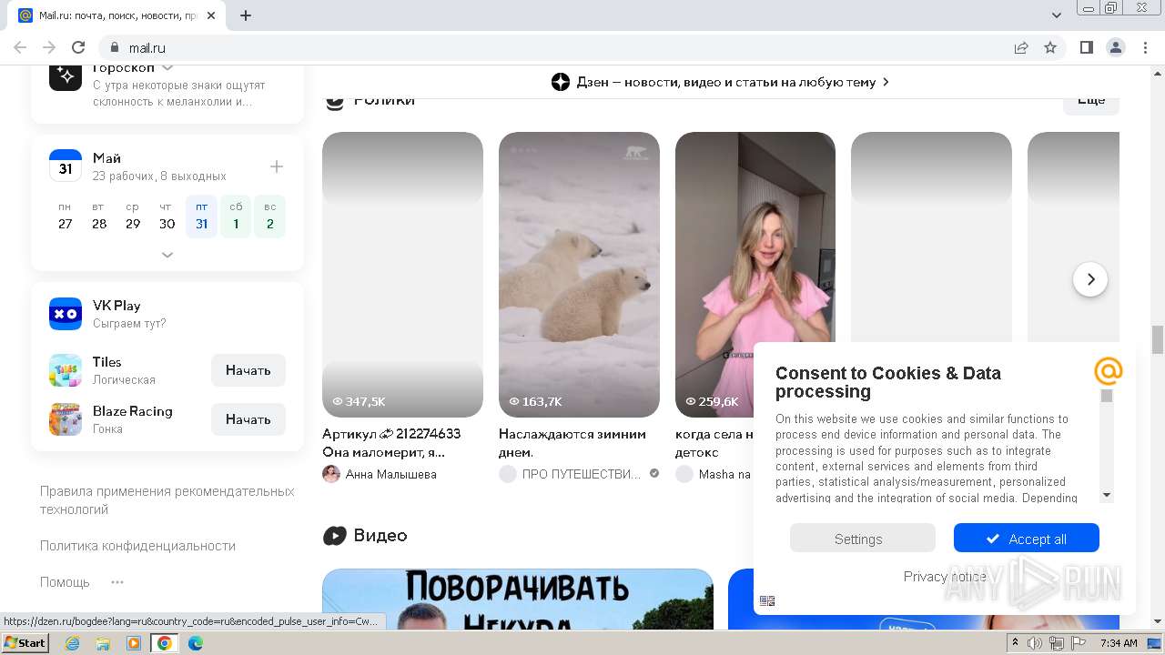
Task: Select Sunday 2 in calendar
Action: tap(270, 217)
